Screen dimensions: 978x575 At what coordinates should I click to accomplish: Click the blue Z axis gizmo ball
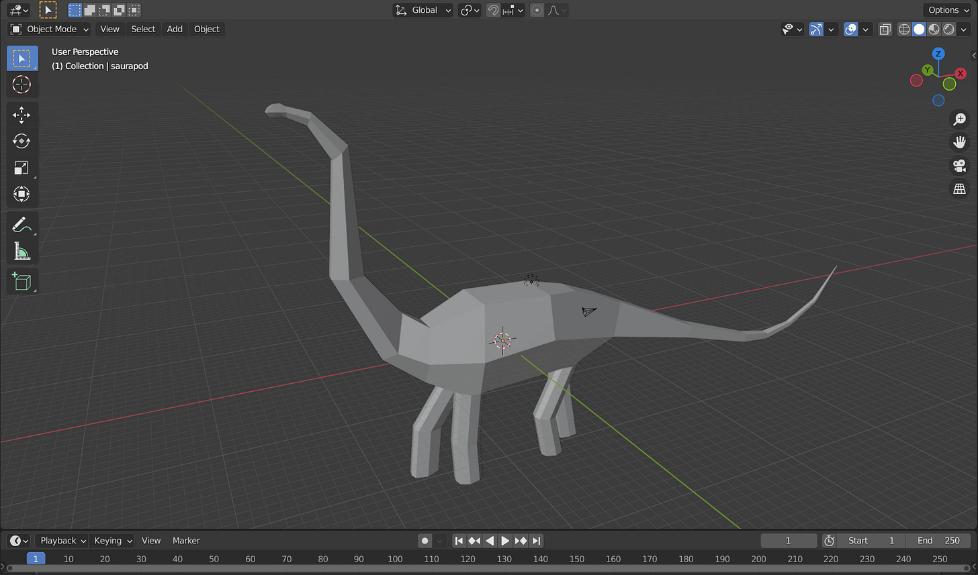pyautogui.click(x=939, y=54)
